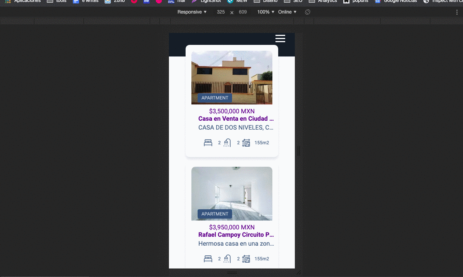Click the floors icon next to 155m2 on first card
The height and width of the screenshot is (277, 463).
point(246,142)
